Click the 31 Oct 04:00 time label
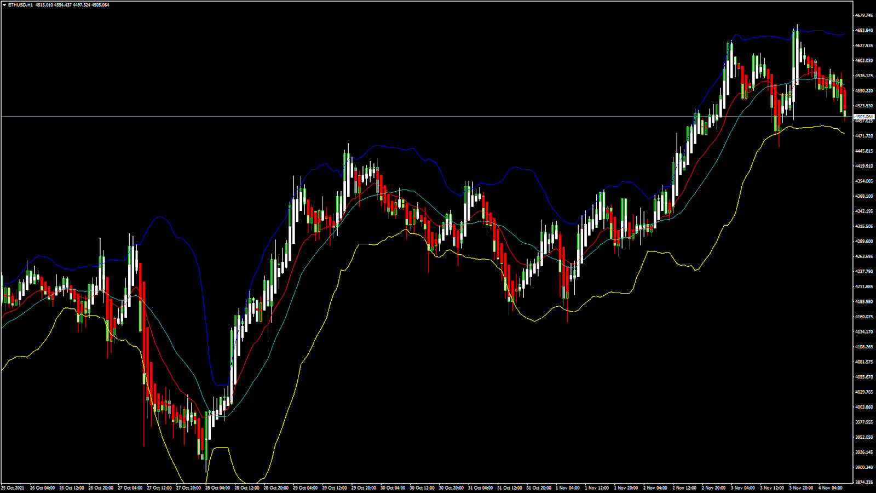The height and width of the screenshot is (493, 876). [x=480, y=488]
